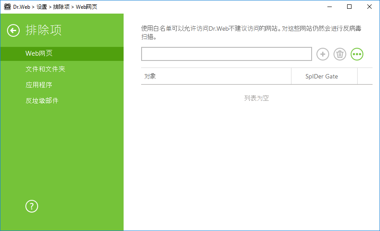Screen dimensions: 380x231
Task: Click the whitelist description text
Action: pyautogui.click(x=251, y=32)
